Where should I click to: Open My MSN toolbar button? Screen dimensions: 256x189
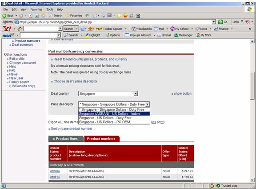pos(203,35)
